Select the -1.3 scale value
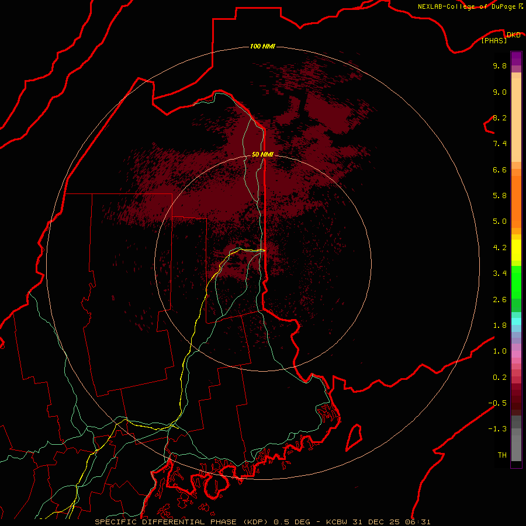Screen dimensions: 526x526 coord(497,429)
